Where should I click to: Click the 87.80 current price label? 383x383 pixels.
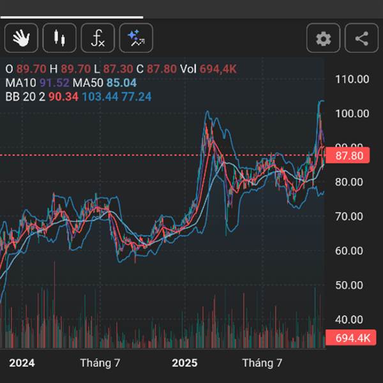[348, 155]
